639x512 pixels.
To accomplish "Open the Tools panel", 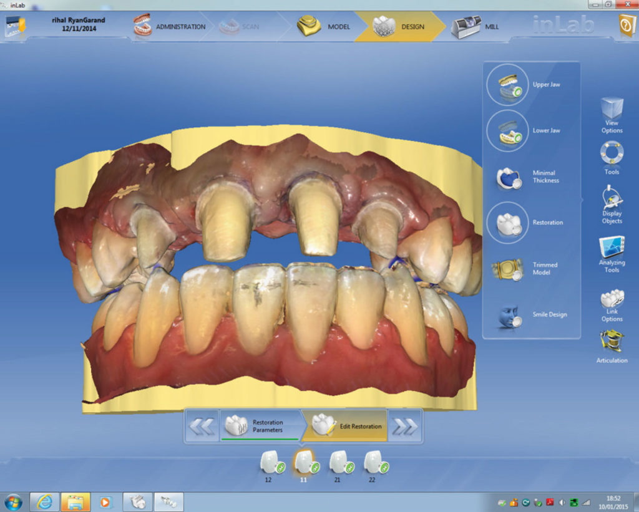I will [612, 156].
